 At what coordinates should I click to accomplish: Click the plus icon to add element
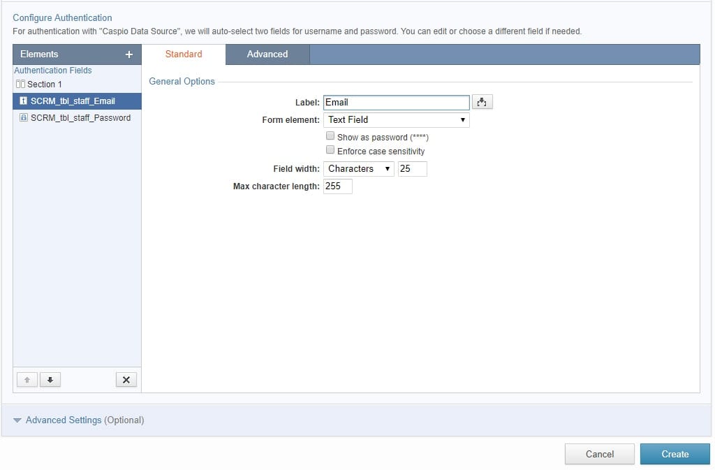pyautogui.click(x=128, y=54)
